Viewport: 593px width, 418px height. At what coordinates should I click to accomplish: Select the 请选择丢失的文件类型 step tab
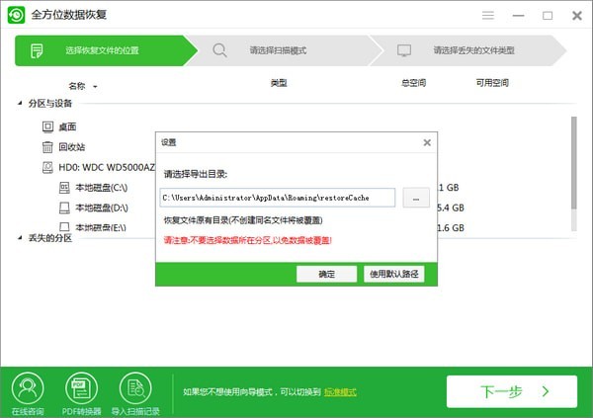tap(468, 50)
